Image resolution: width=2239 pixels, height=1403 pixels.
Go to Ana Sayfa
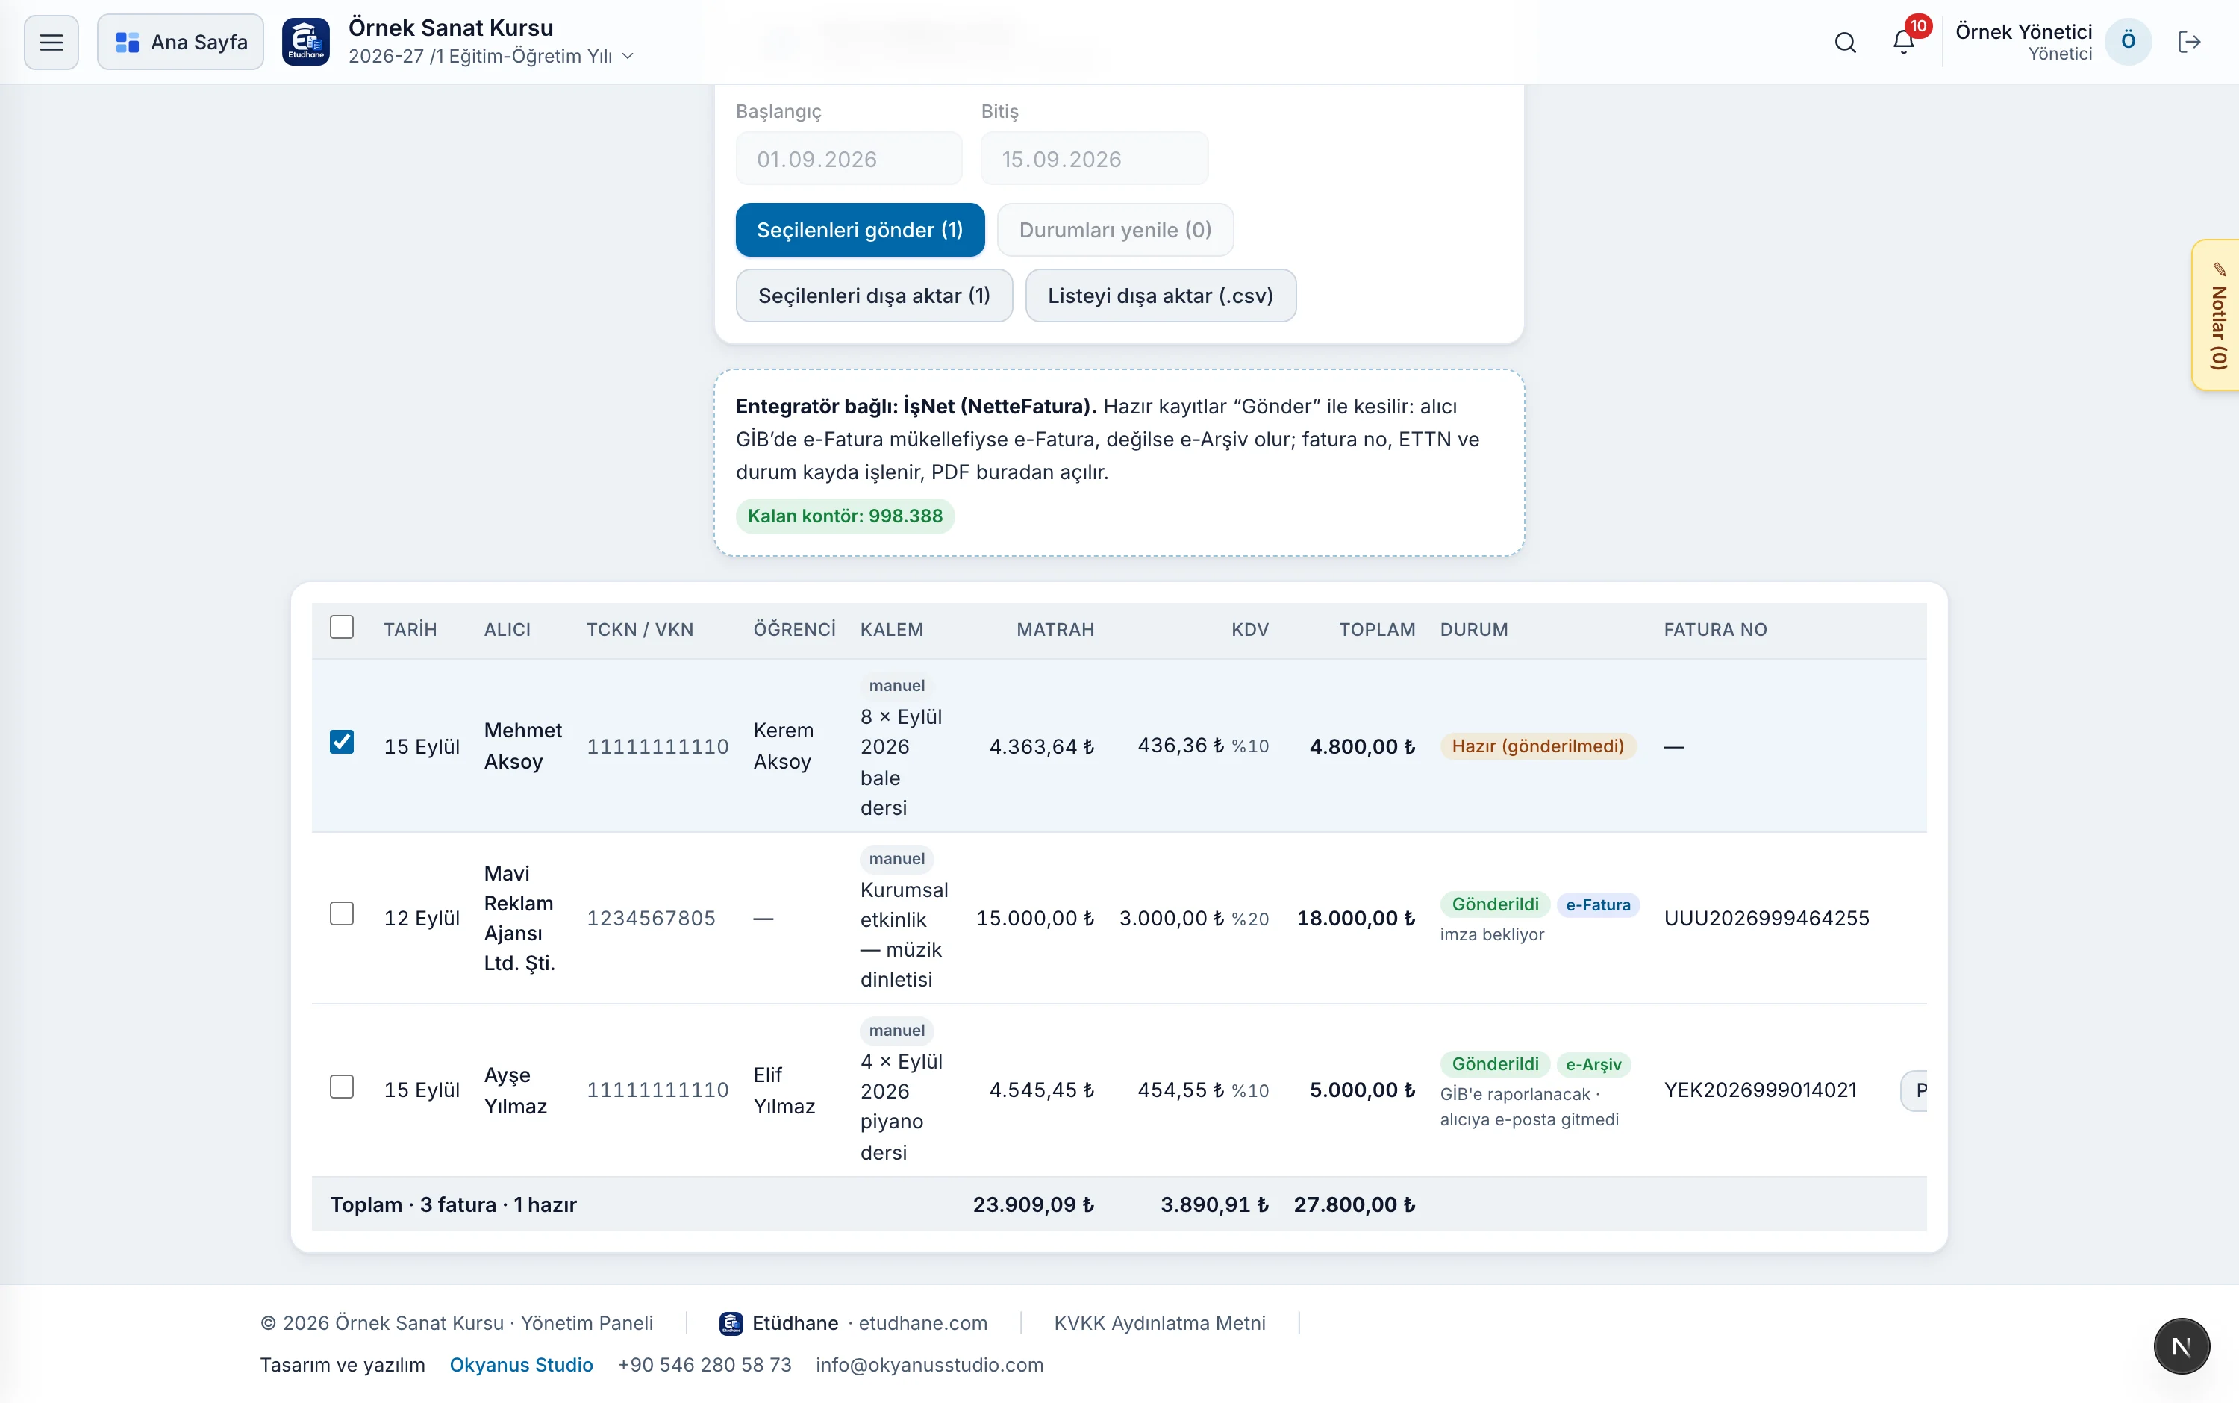[x=181, y=42]
